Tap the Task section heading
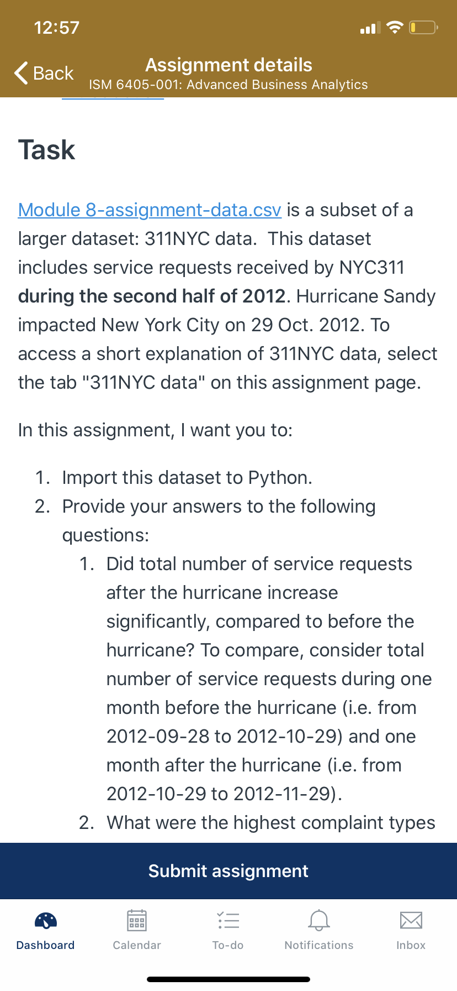The image size is (457, 991). point(46,150)
